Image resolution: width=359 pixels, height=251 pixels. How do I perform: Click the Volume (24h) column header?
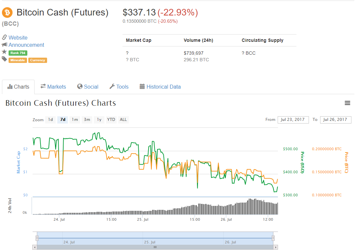pos(198,40)
